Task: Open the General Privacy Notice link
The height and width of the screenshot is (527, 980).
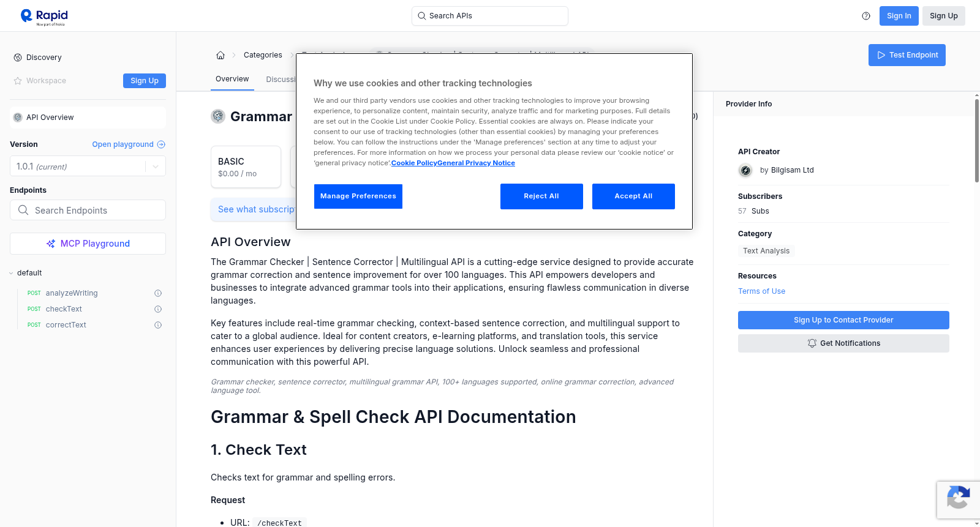Action: click(476, 163)
